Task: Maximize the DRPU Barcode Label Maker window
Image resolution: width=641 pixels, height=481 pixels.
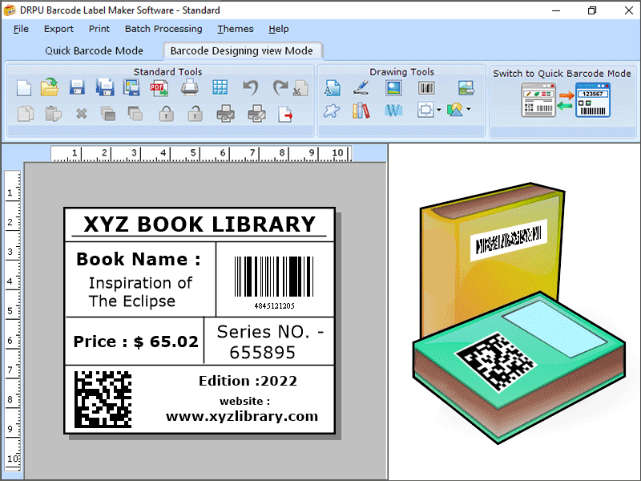Action: click(x=592, y=10)
